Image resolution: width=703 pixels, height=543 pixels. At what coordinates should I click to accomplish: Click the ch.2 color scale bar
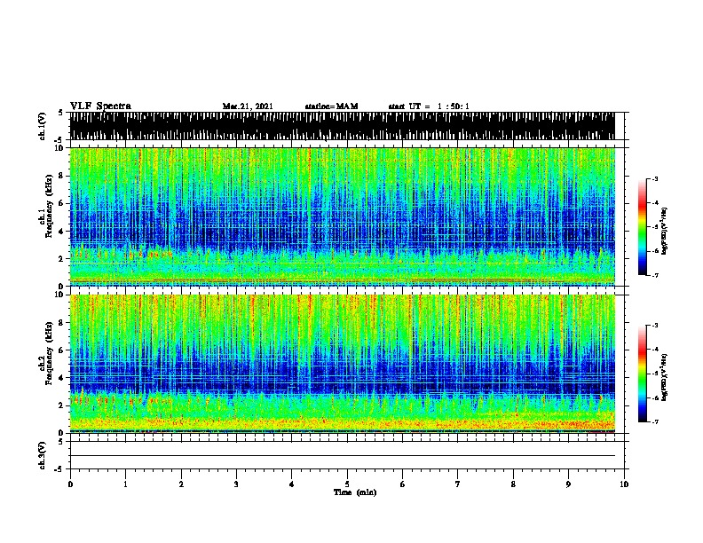coord(643,374)
